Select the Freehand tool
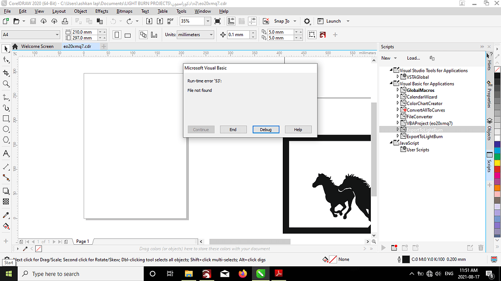The image size is (501, 281). point(6,97)
